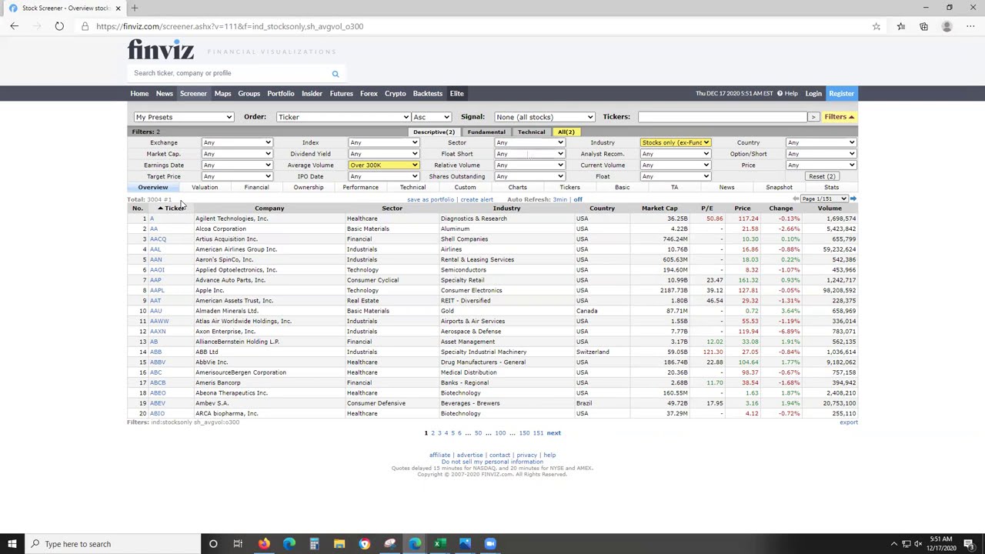Launch Firefox from the taskbar
The height and width of the screenshot is (554, 985).
264,544
